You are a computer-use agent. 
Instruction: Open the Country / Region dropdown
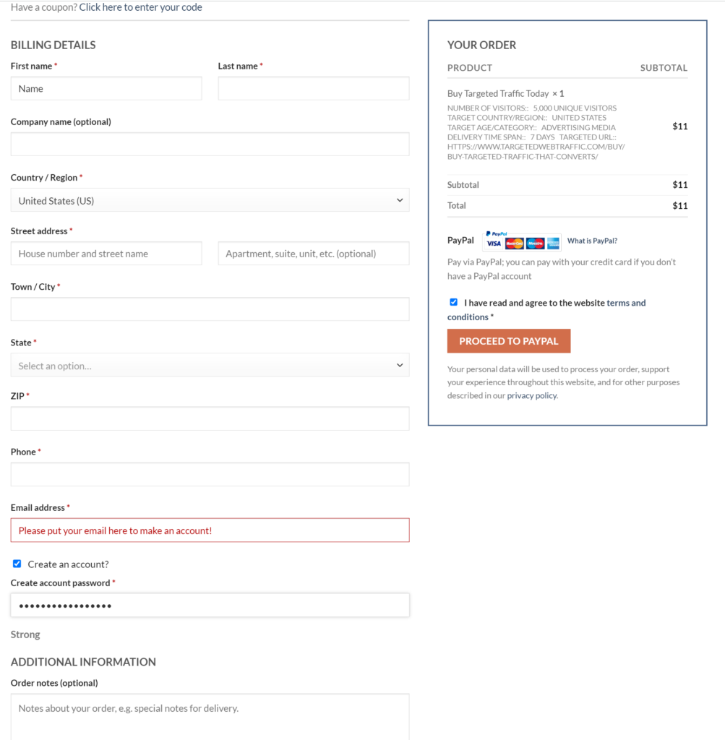click(x=210, y=200)
